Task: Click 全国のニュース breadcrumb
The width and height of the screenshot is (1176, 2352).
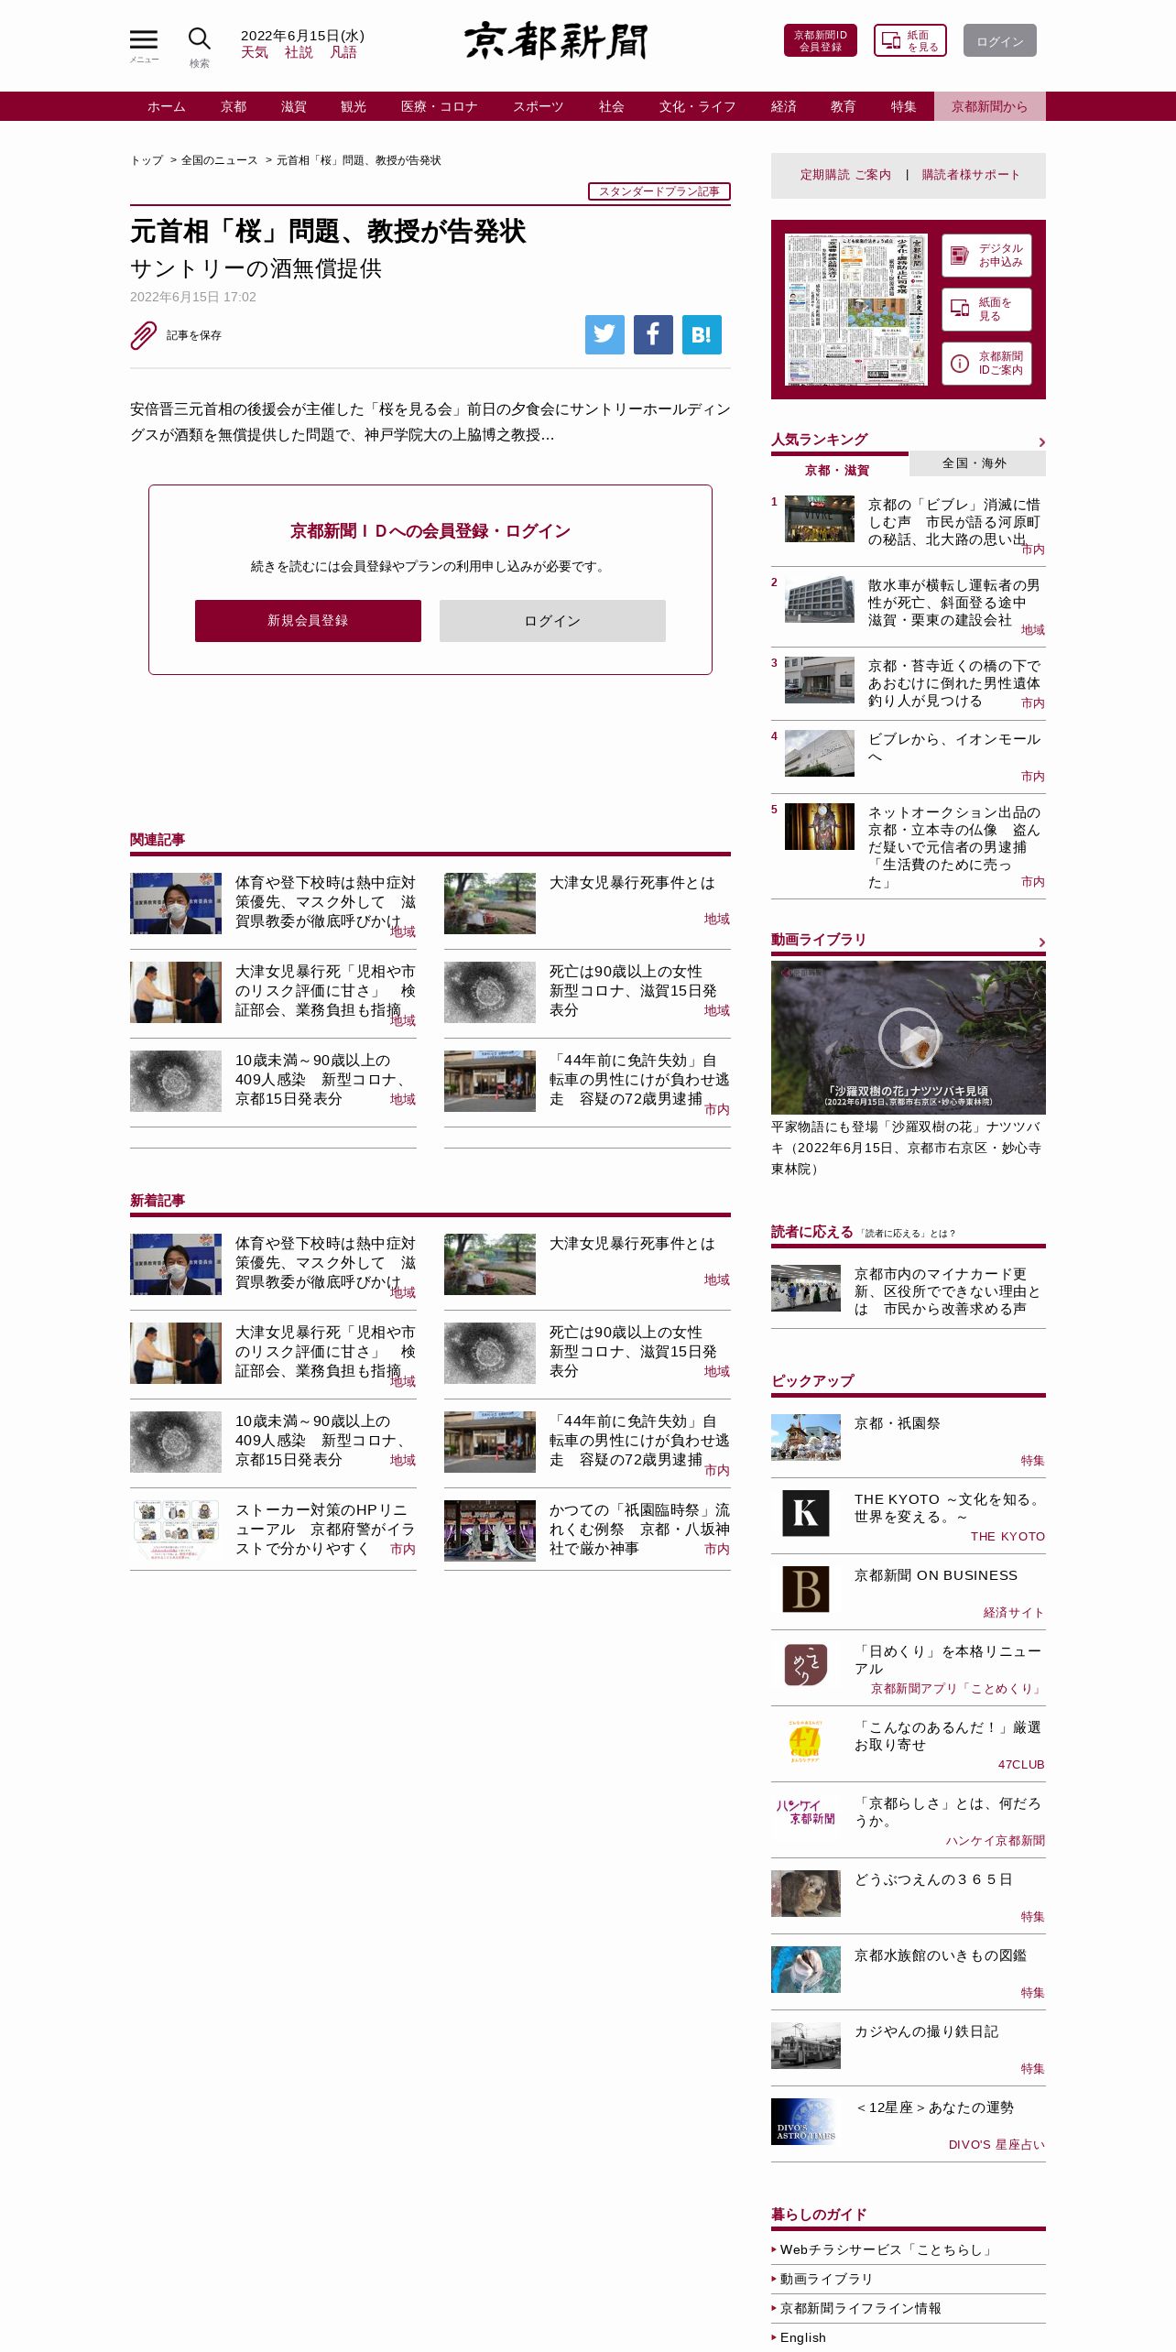Action: [220, 160]
